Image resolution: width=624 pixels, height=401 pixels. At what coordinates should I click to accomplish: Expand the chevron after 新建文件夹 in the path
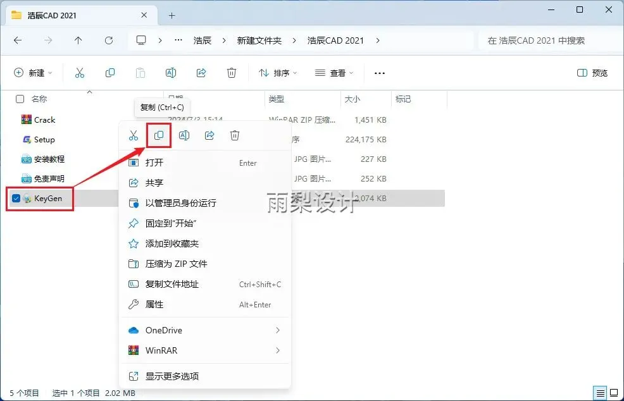294,40
